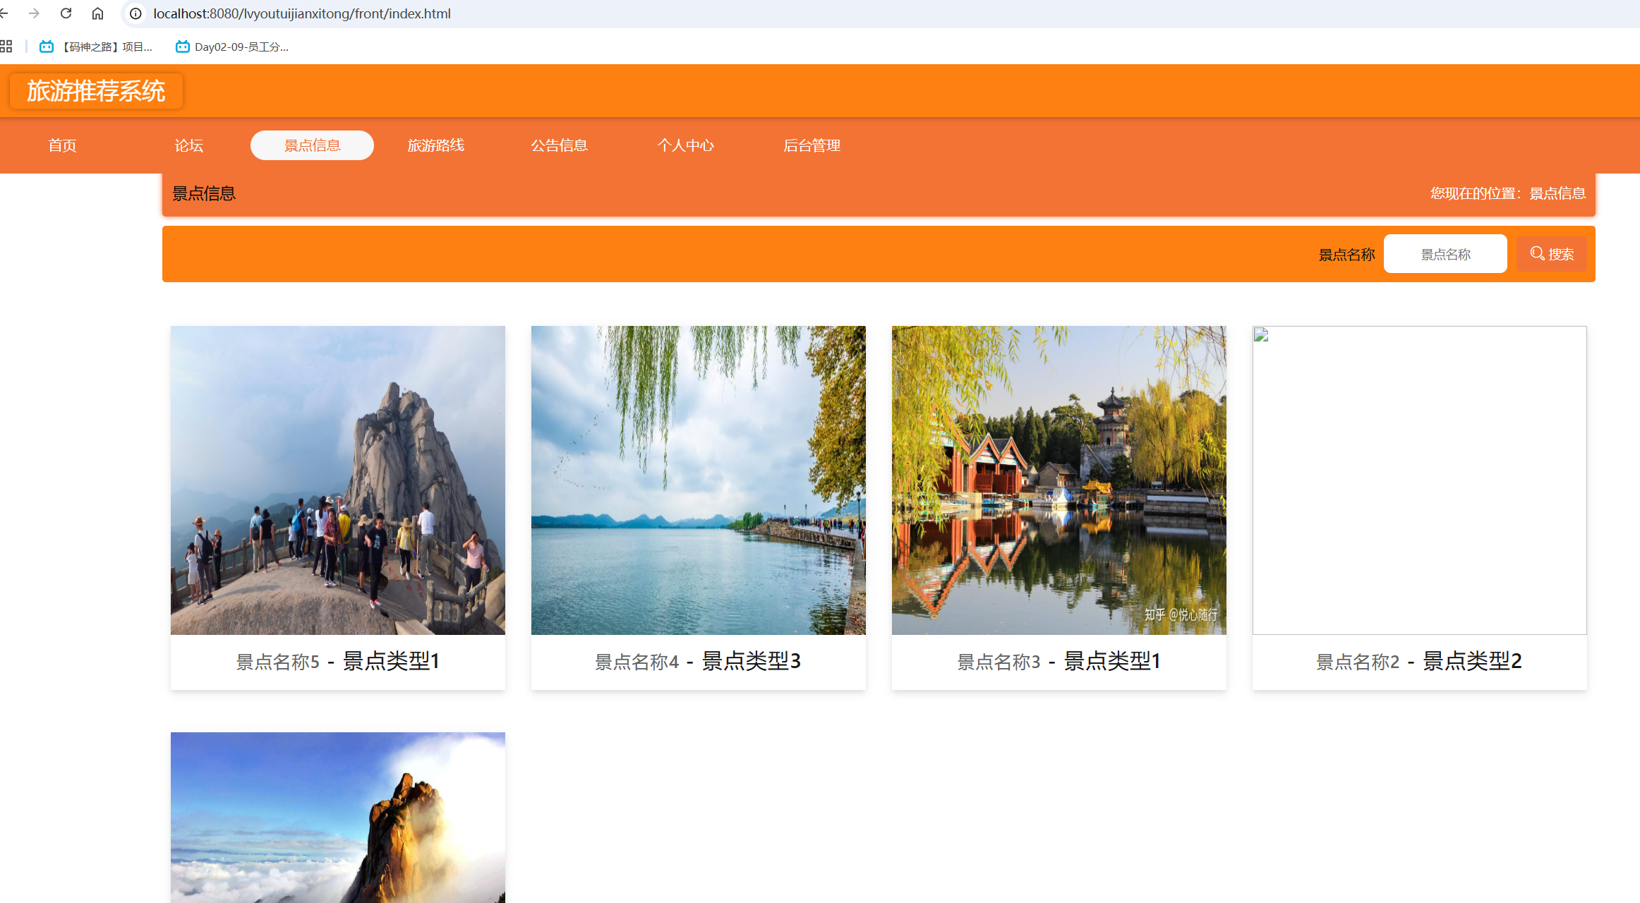Click the browser back arrow icon
Viewport: 1640px width, 903px height.
coord(7,13)
